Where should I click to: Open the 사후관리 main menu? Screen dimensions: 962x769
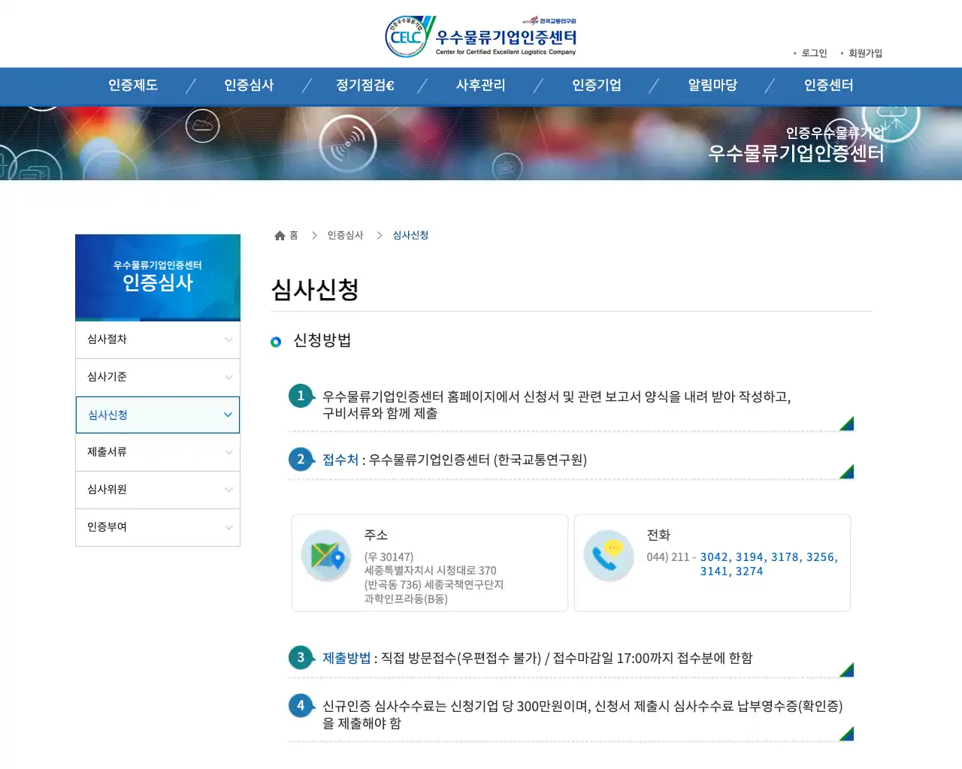(481, 86)
